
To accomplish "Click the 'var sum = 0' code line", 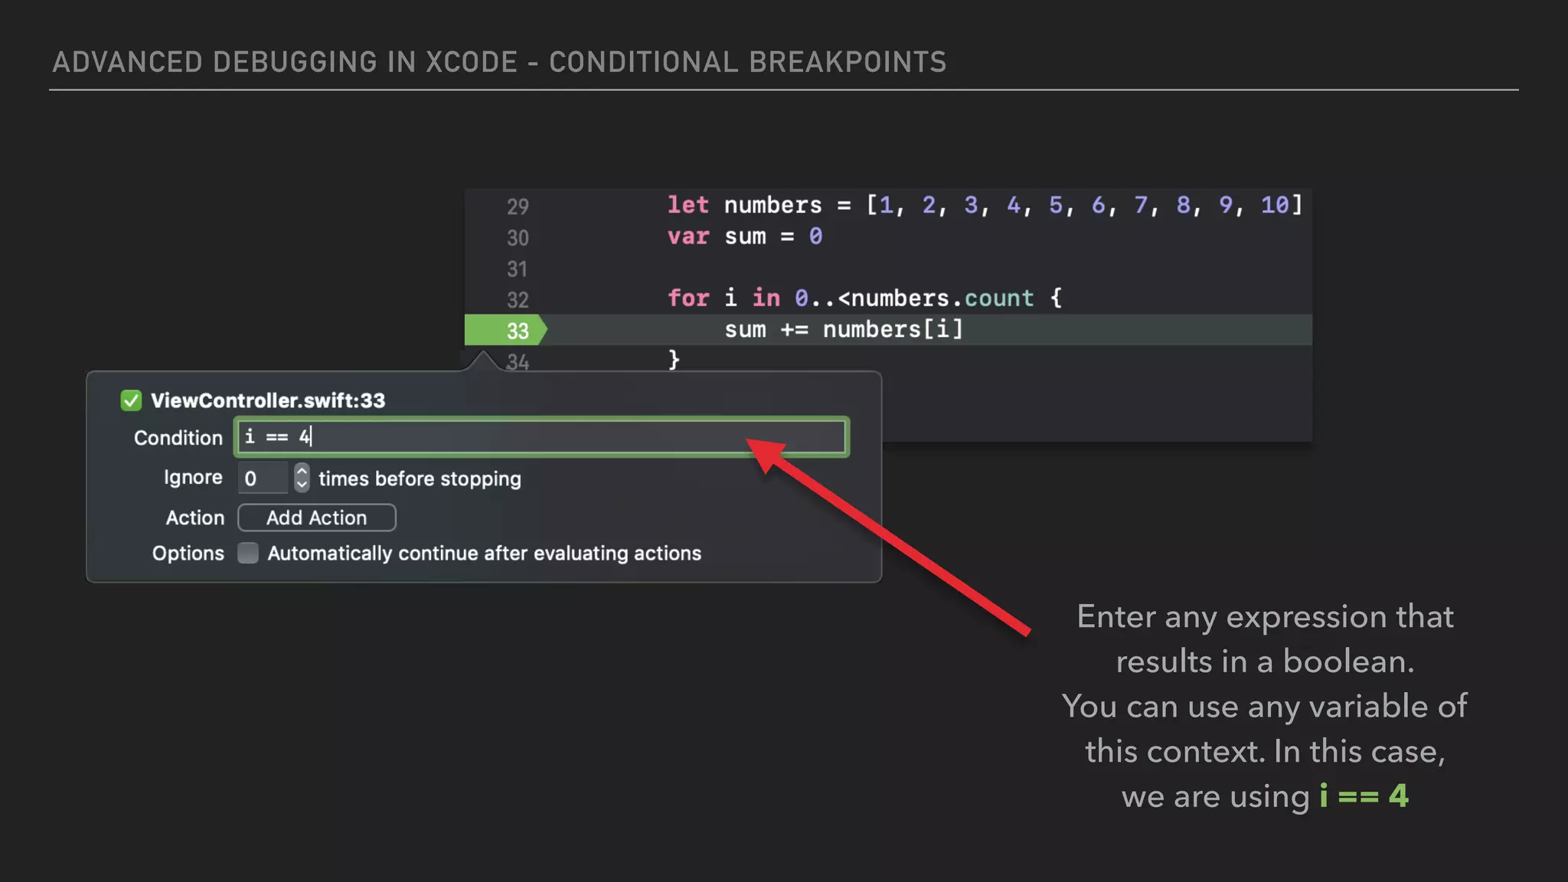I will pos(745,237).
